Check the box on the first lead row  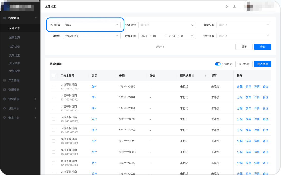click(x=53, y=86)
